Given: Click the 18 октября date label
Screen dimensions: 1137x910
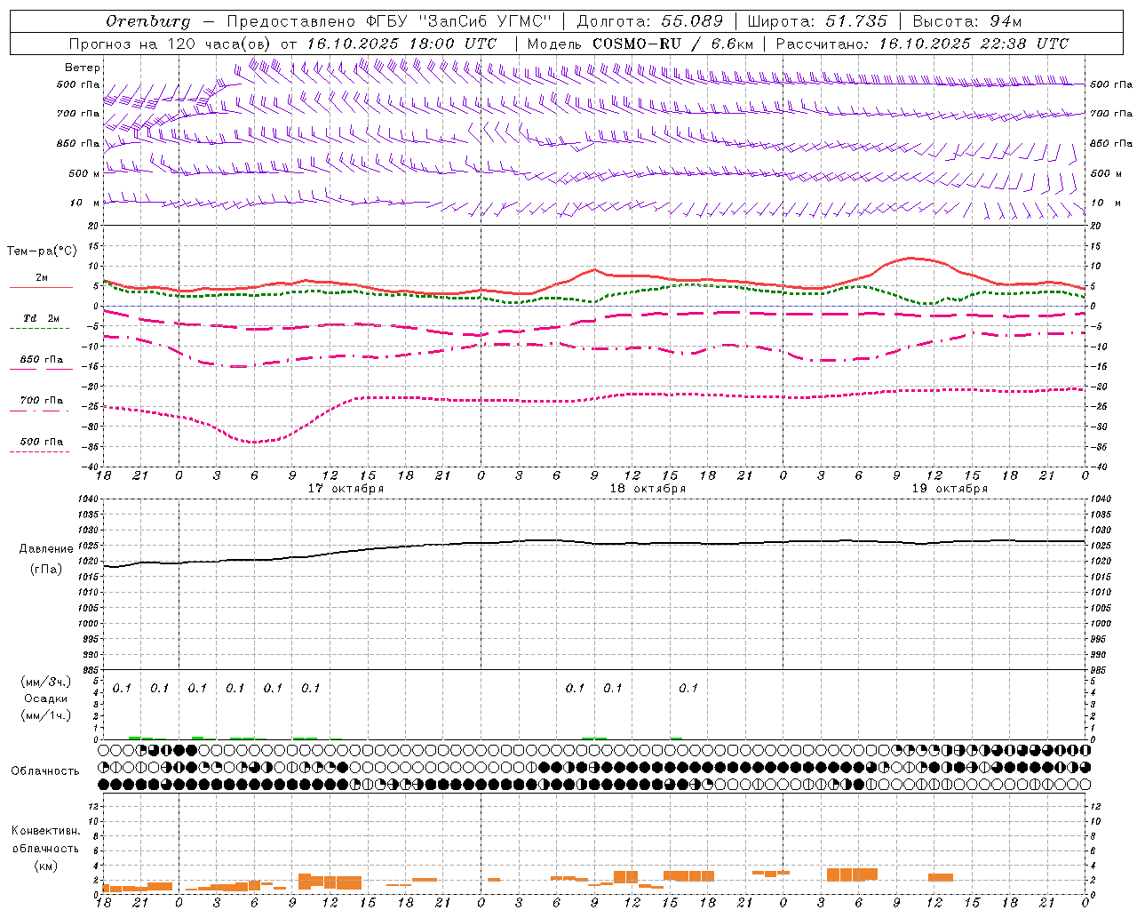Looking at the screenshot, I should tap(648, 489).
